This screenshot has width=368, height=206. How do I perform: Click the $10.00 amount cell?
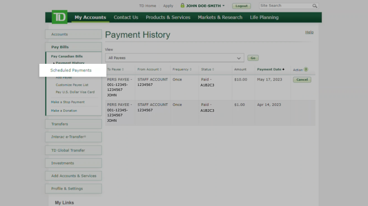coord(241,80)
